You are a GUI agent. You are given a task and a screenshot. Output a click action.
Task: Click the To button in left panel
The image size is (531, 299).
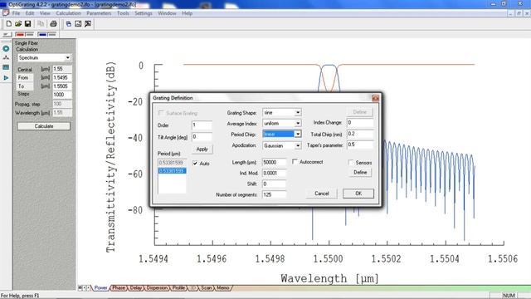(25, 86)
